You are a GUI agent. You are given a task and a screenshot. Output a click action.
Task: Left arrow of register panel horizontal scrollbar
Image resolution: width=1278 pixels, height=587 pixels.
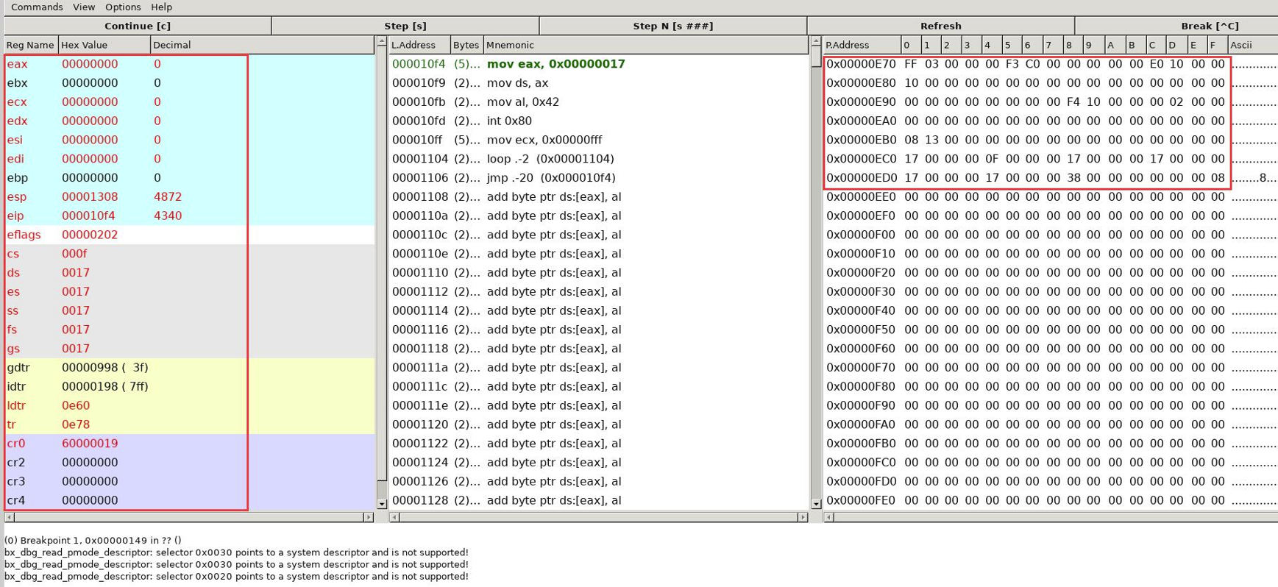[x=10, y=517]
